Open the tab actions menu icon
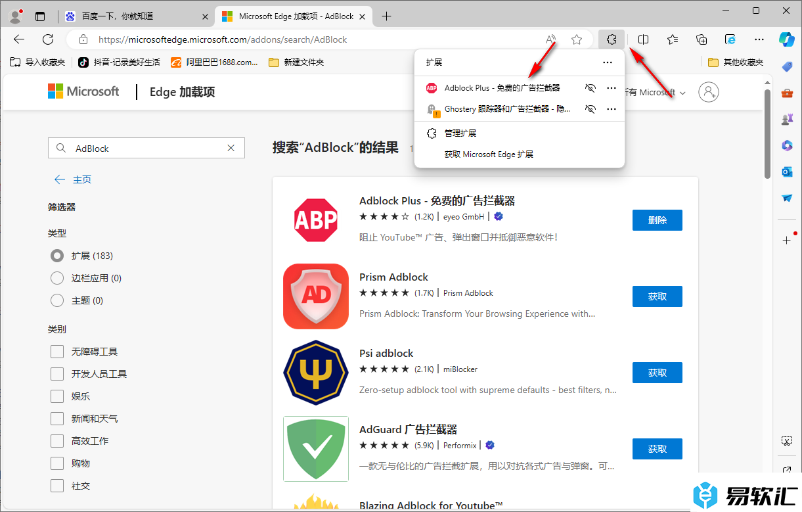 [x=41, y=16]
